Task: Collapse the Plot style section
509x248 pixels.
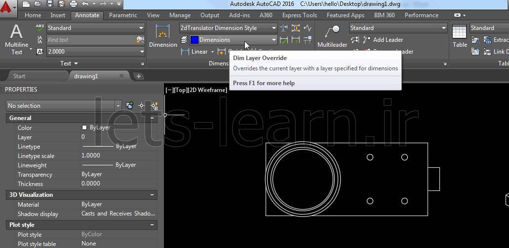Action: point(152,225)
